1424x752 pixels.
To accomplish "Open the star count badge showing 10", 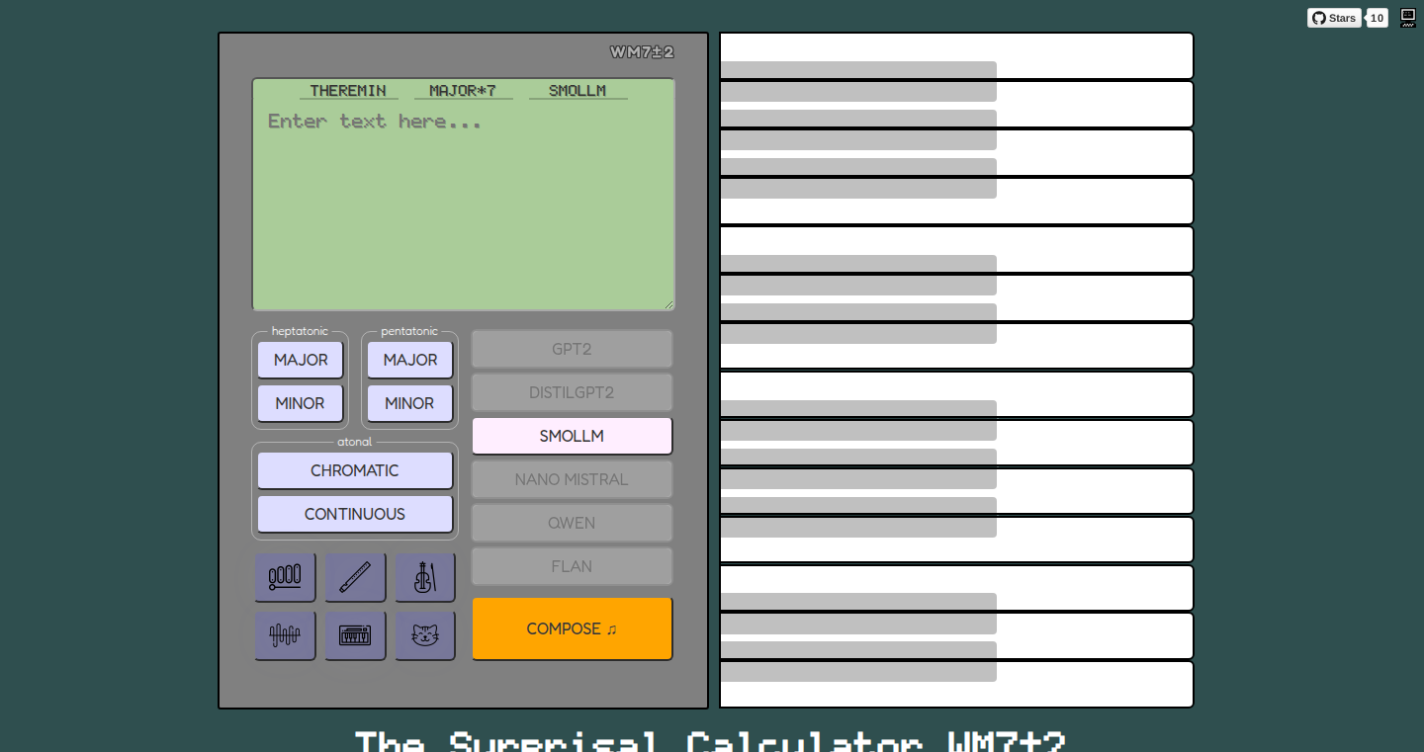I will [1377, 18].
